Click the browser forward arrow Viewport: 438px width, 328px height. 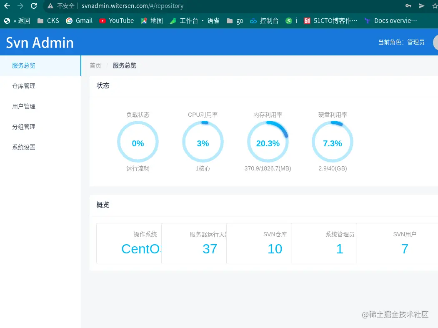[20, 6]
